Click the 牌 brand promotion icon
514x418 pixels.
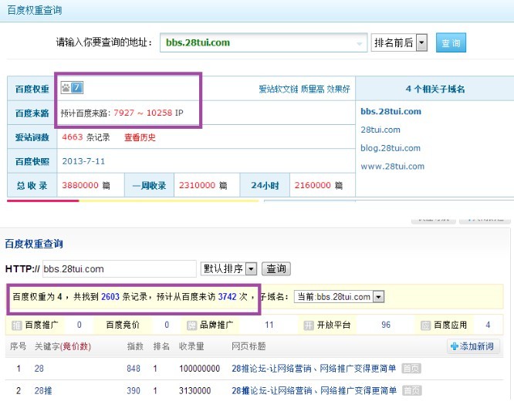[x=191, y=325]
